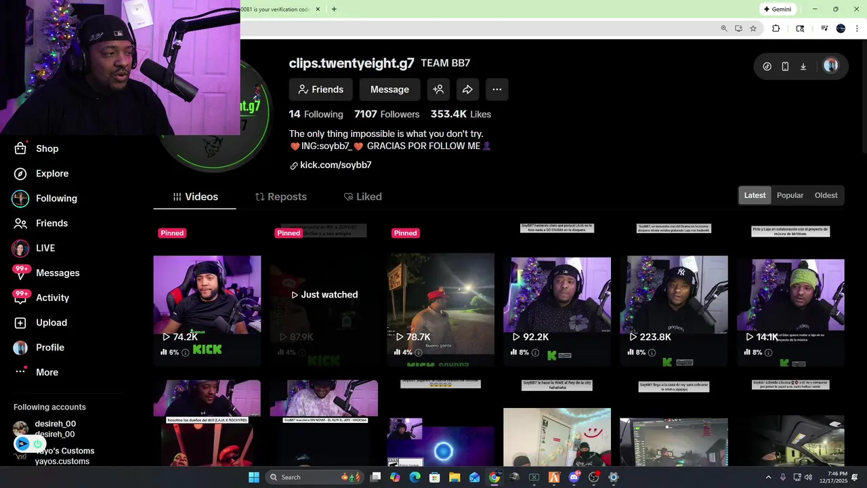
Task: Go to your Profile page
Action: point(39,347)
